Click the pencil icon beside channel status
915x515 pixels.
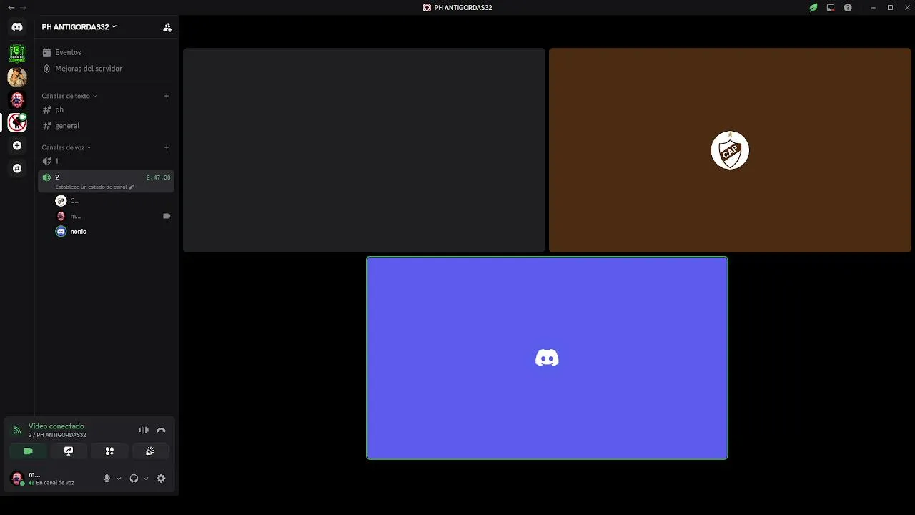(132, 187)
